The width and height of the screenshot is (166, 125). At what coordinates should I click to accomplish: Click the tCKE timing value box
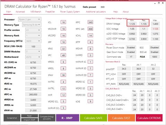click(x=90, y=101)
